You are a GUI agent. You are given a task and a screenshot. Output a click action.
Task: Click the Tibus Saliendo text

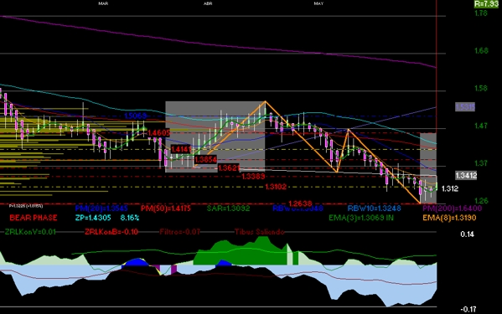point(259,232)
